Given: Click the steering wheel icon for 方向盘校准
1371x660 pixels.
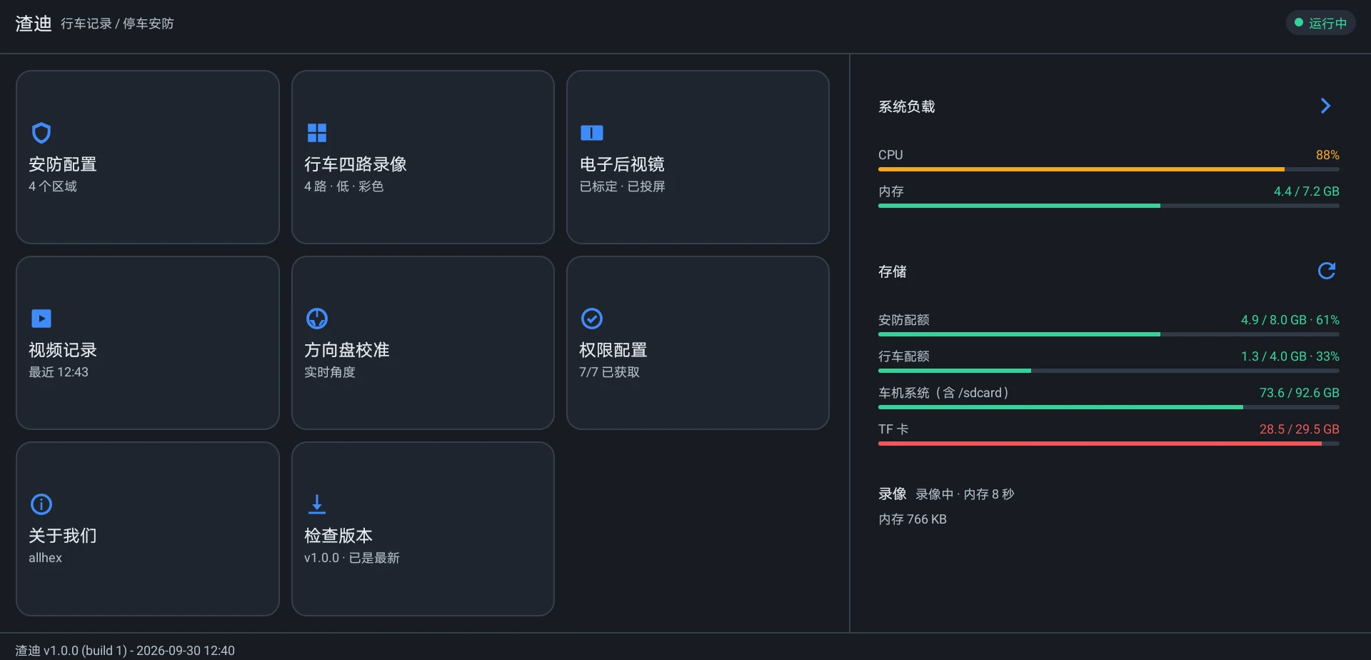Looking at the screenshot, I should 317,319.
